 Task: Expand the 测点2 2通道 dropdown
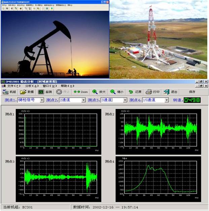coord(83,100)
